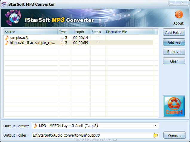Minimize the iStarSoft MP3 Converter window
Image resolution: width=190 pixels, height=142 pixels.
(x=172, y=3)
